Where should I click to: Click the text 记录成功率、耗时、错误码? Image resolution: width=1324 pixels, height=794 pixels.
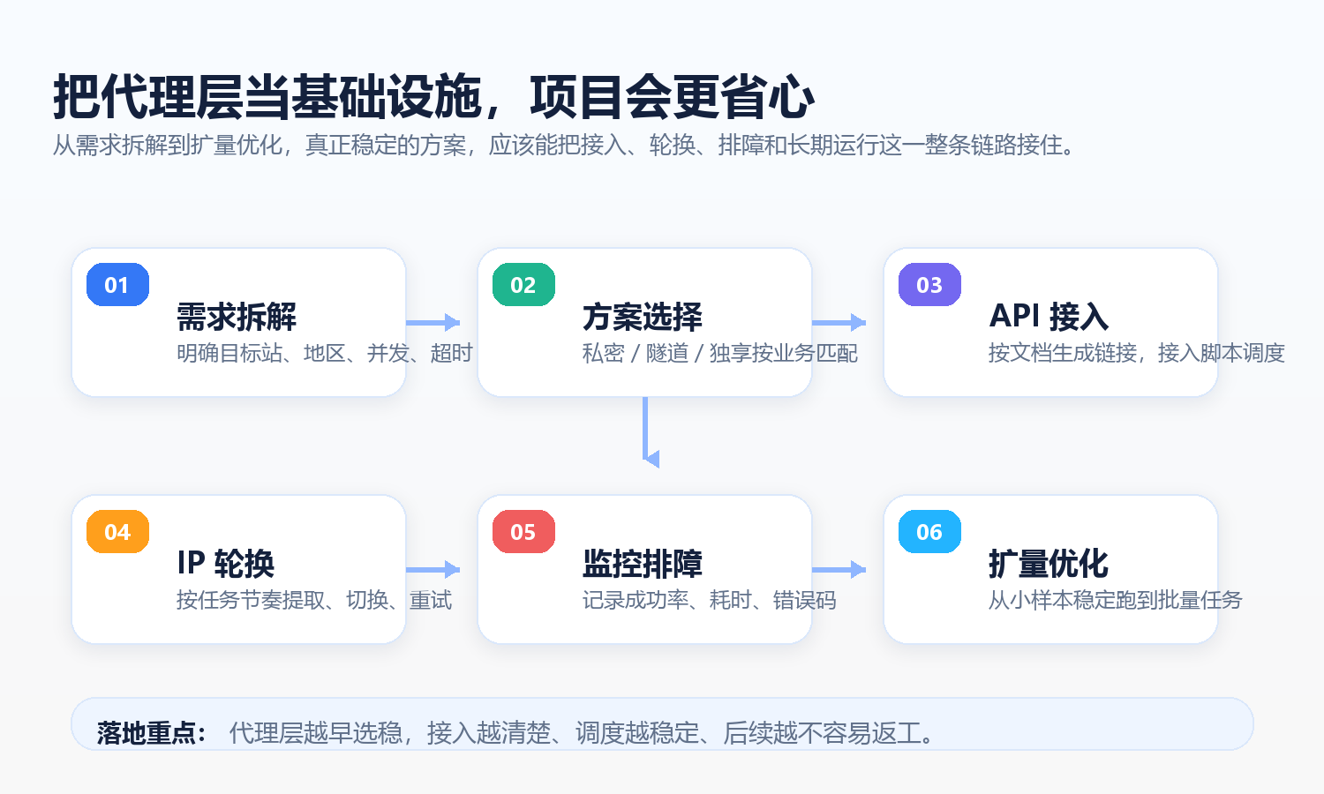coord(710,600)
